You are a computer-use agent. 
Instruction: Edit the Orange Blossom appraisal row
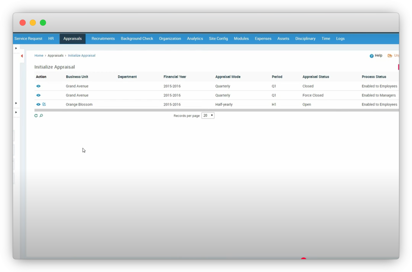click(44, 105)
